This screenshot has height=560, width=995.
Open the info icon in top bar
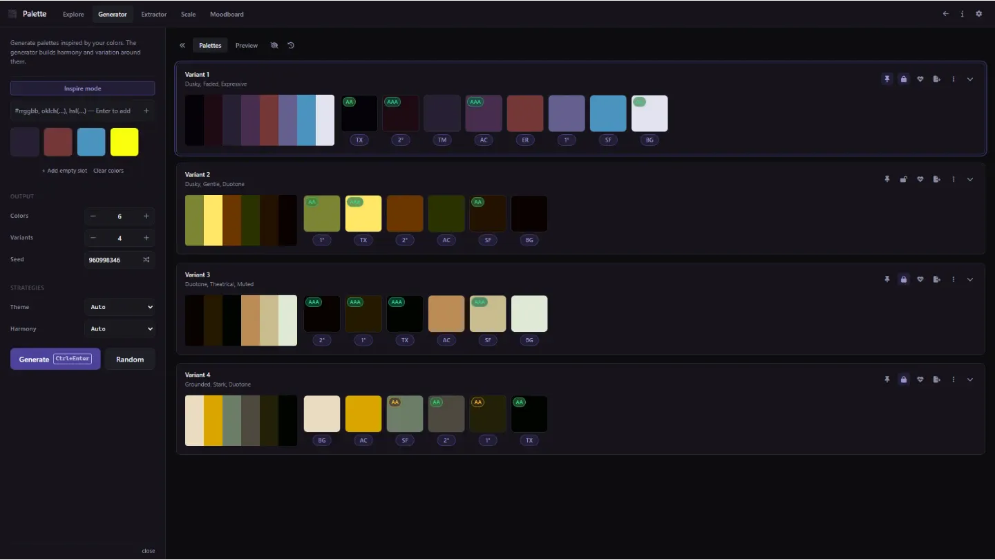pos(962,14)
